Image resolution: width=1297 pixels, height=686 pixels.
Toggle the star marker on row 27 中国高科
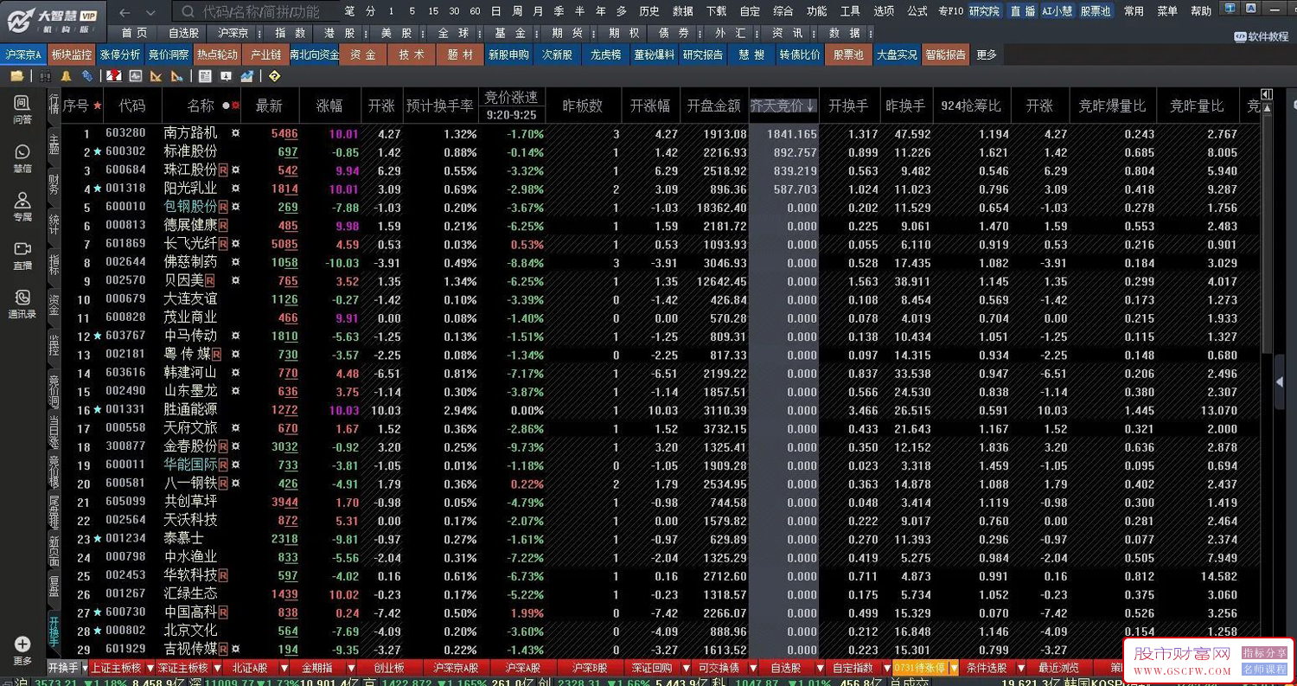coord(98,612)
